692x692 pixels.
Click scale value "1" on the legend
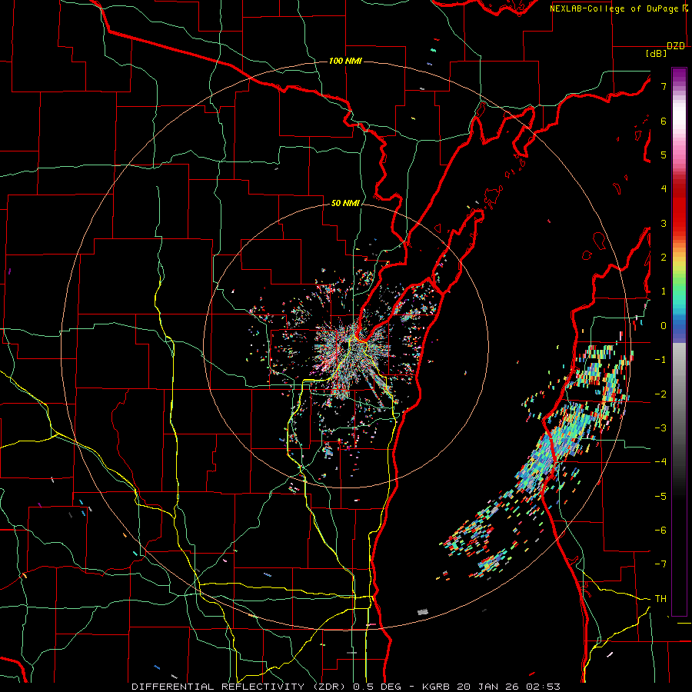click(664, 291)
